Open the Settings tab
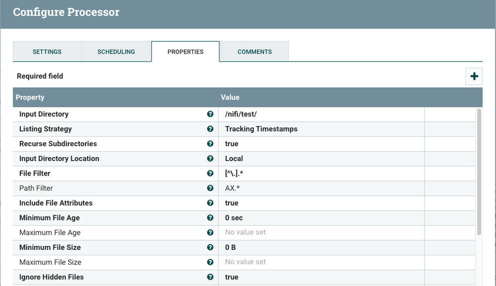 tap(47, 52)
